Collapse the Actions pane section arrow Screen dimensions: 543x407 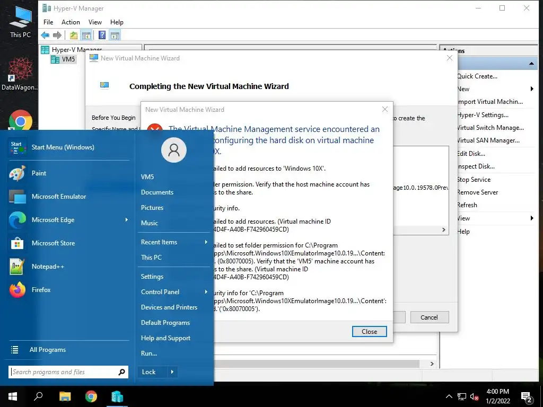click(531, 64)
